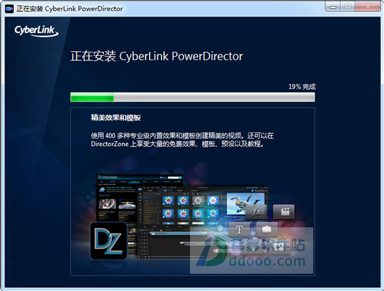
Task: Click the PowerDirector camera icon in title bar
Action: pos(9,9)
